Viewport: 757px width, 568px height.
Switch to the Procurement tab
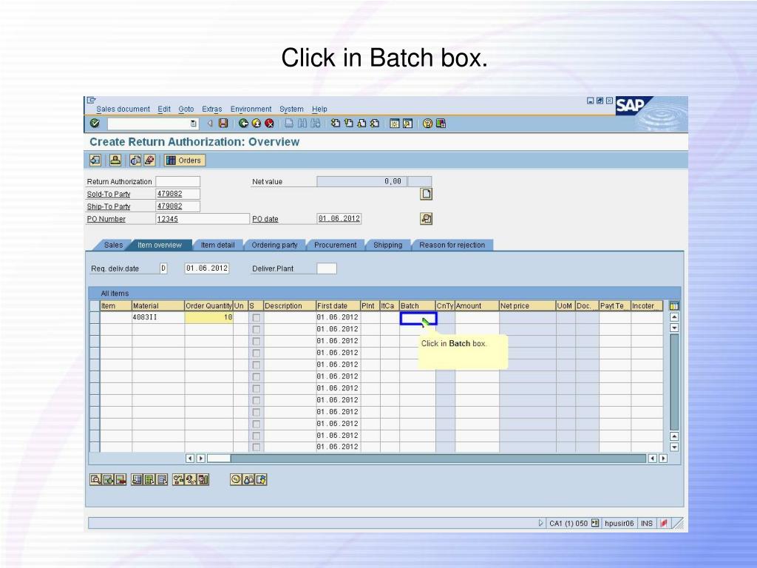pos(335,245)
